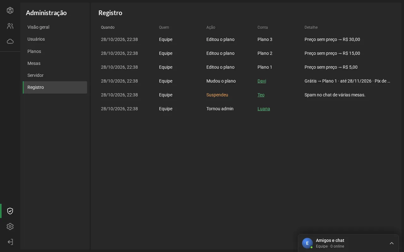The image size is (404, 252).
Task: Open the cloud storage icon
Action: (10, 41)
